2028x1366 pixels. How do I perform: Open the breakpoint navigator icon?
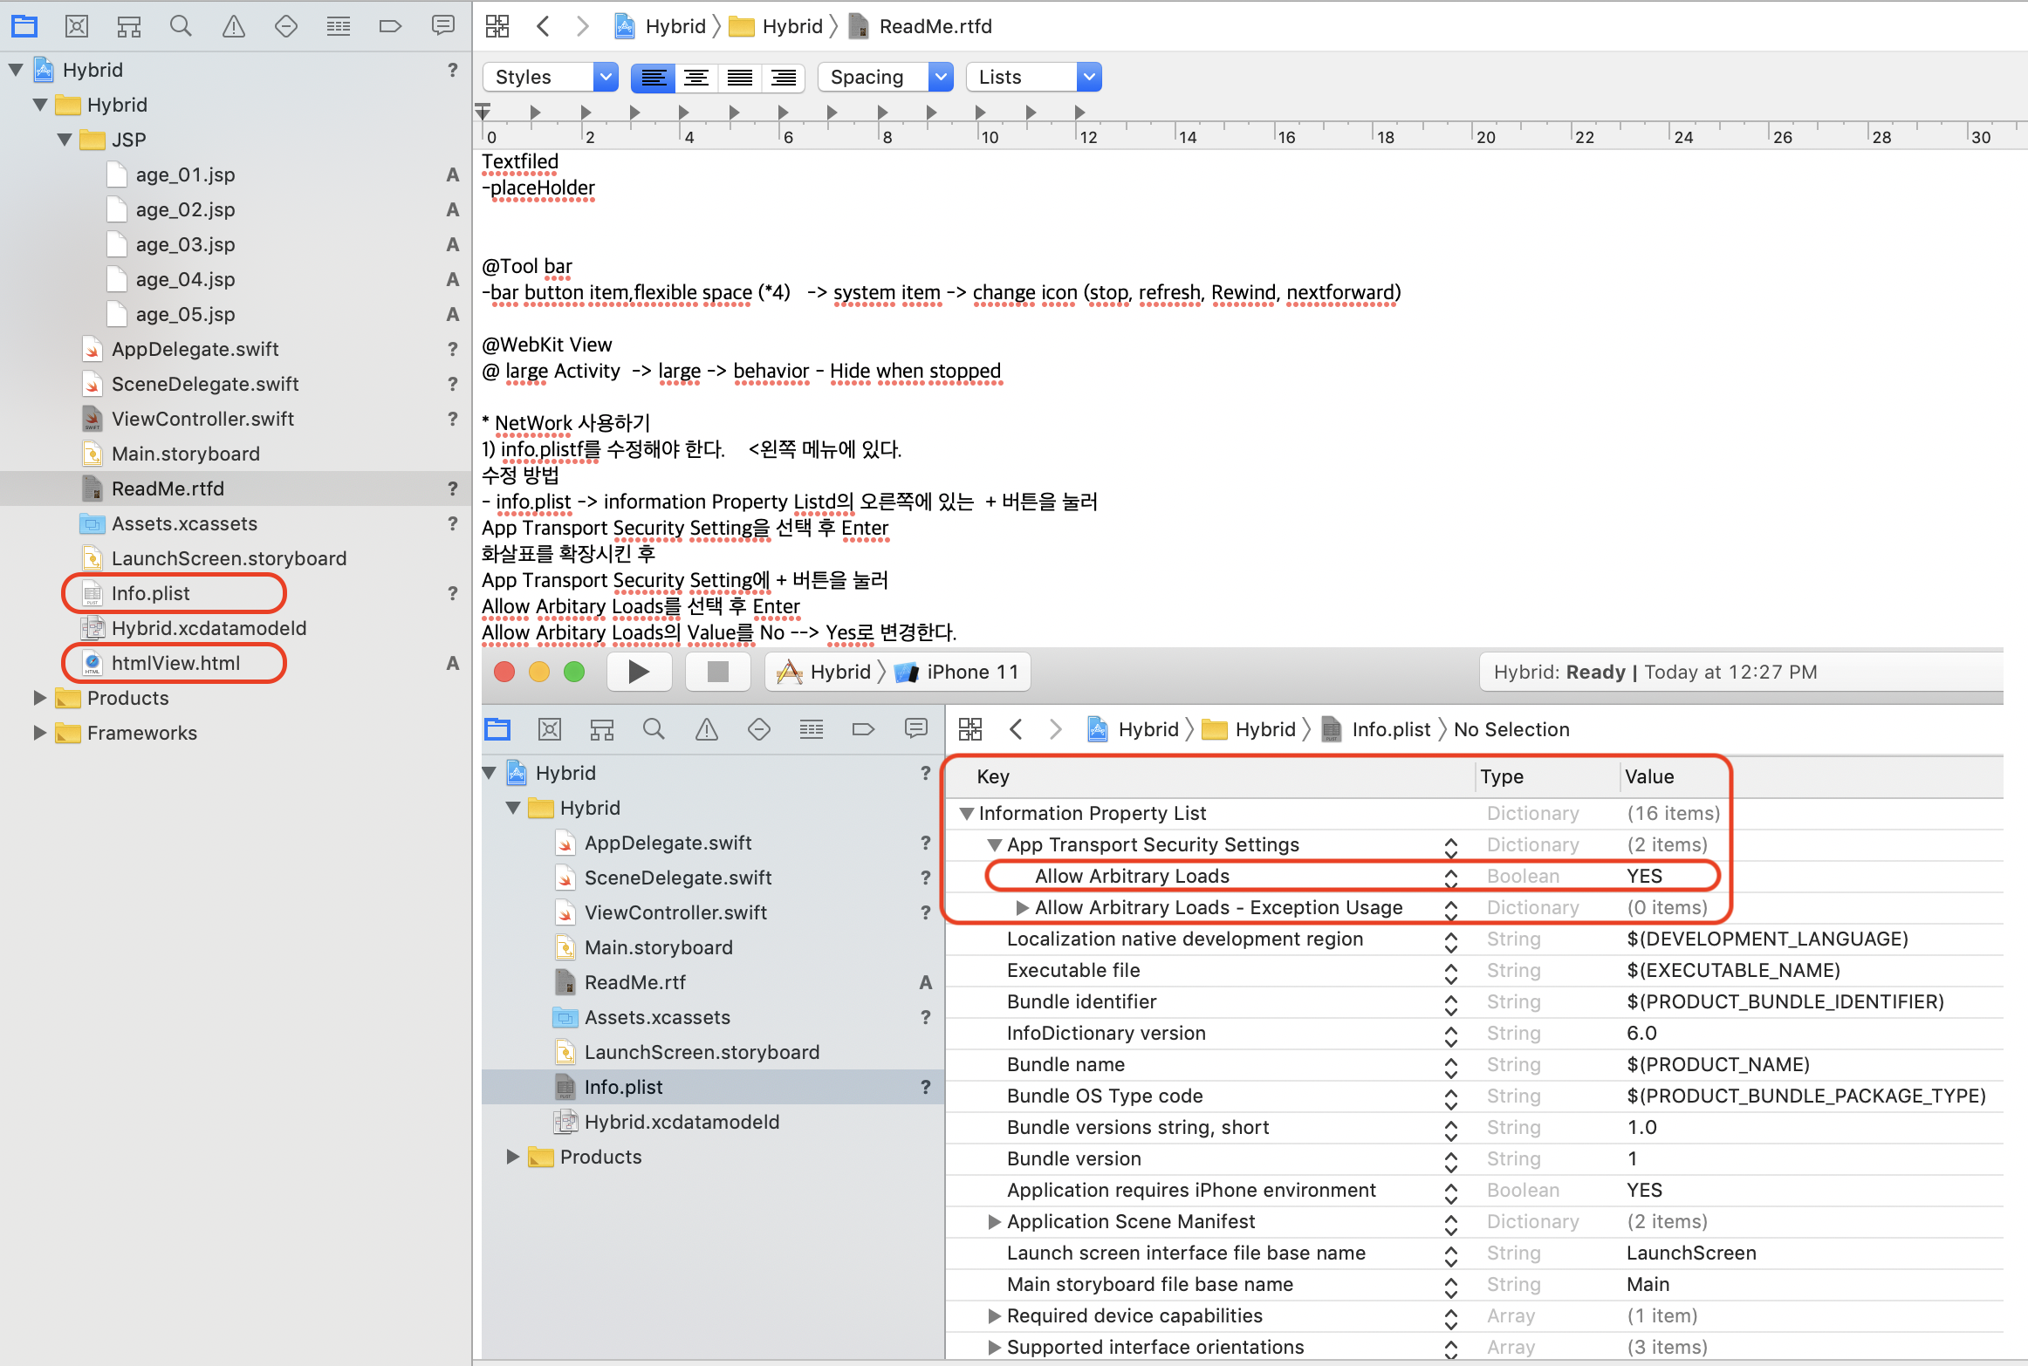pyautogui.click(x=390, y=26)
